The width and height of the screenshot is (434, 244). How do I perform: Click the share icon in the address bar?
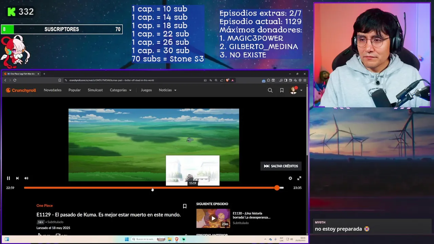click(x=221, y=80)
